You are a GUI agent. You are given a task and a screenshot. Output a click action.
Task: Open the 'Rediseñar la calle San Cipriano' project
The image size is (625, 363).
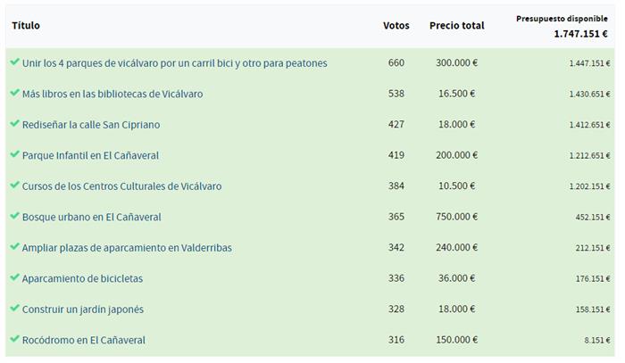click(91, 125)
